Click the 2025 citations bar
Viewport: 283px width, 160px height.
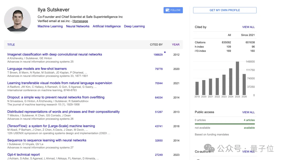[237, 78]
